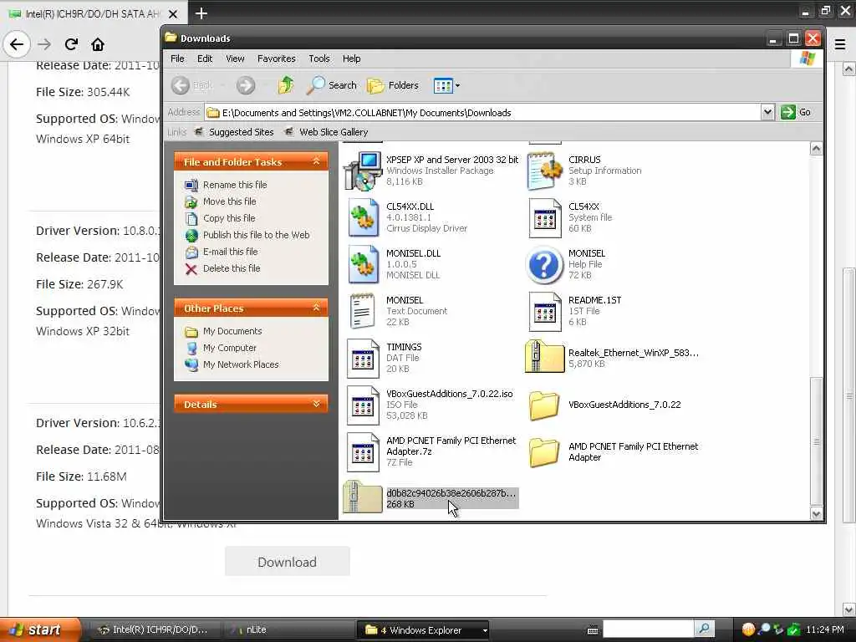Select CL54XX System file icon

pos(545,217)
